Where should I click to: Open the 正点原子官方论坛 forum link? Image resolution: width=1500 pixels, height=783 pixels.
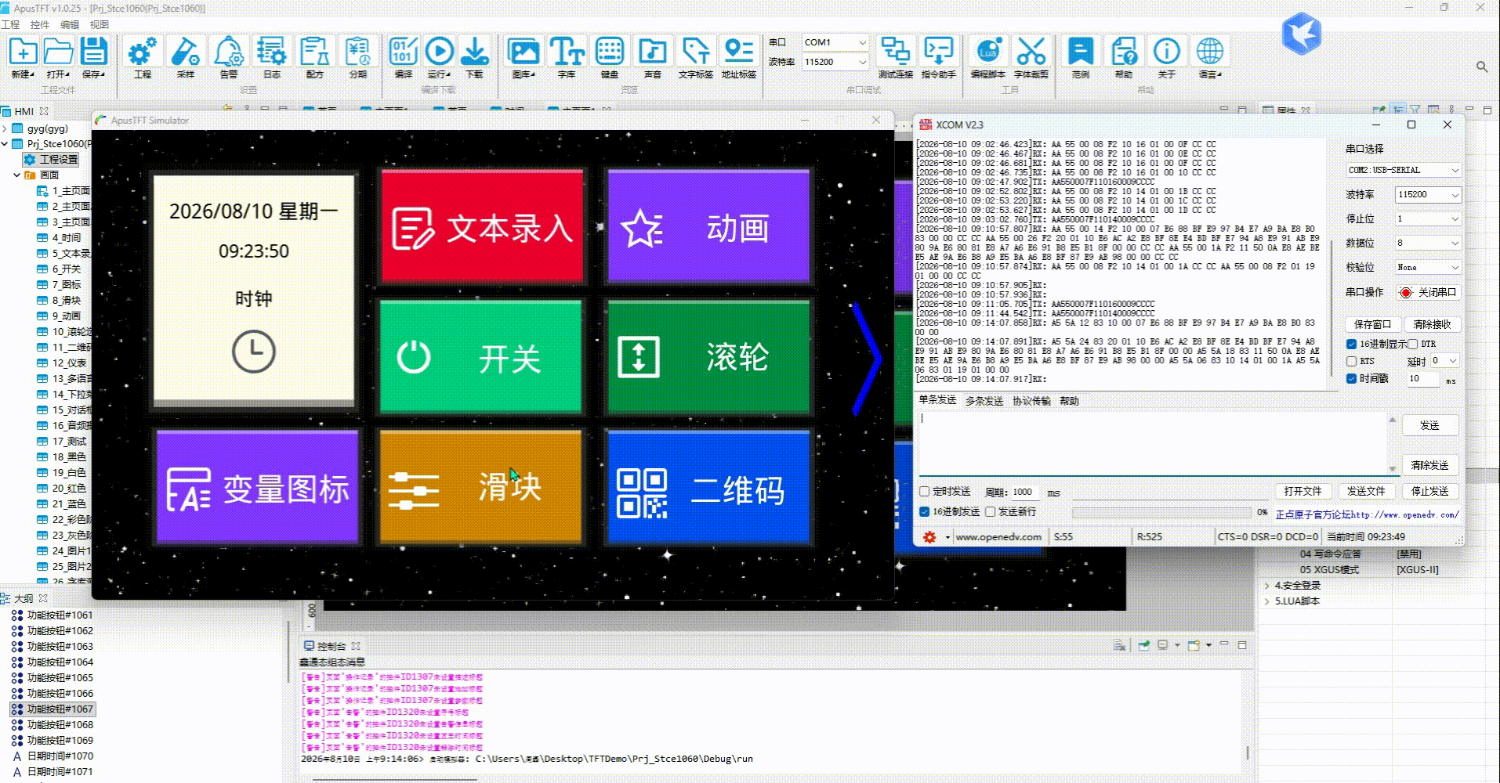click(1367, 514)
